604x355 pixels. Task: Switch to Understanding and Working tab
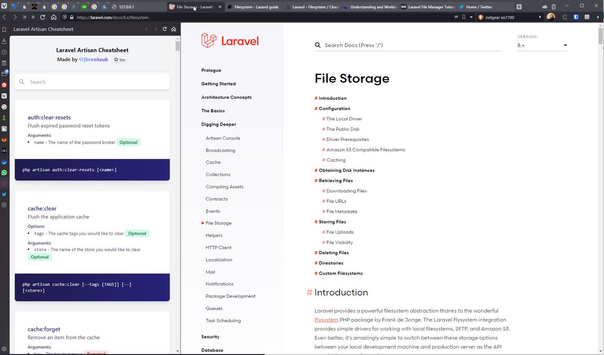click(369, 7)
